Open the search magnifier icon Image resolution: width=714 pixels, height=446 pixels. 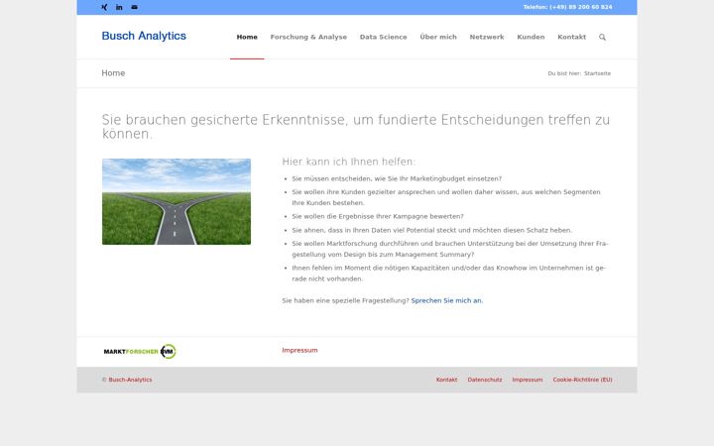point(603,38)
